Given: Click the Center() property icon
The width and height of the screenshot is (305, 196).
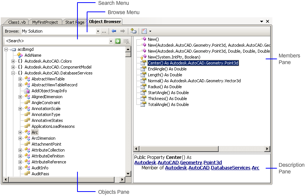Looking at the screenshot, I should click(x=143, y=63).
